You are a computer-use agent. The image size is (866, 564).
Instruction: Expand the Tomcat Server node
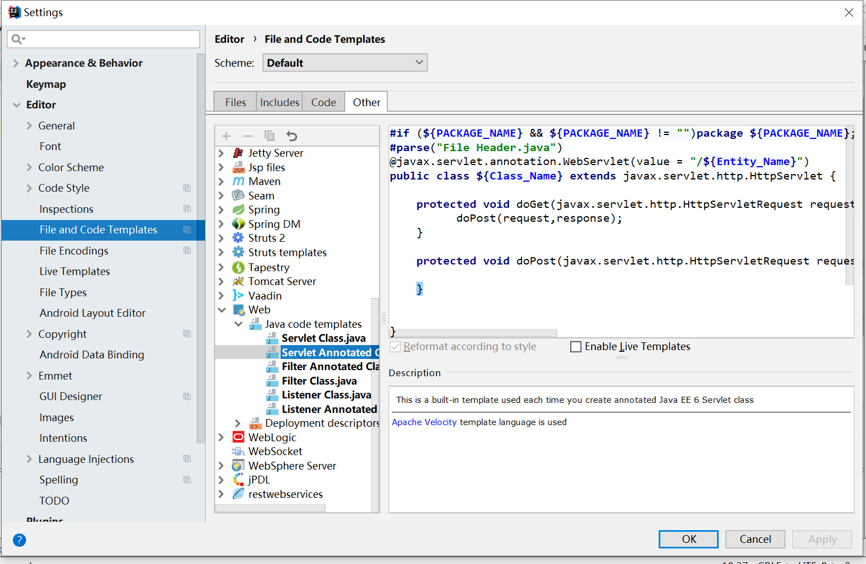tap(221, 281)
